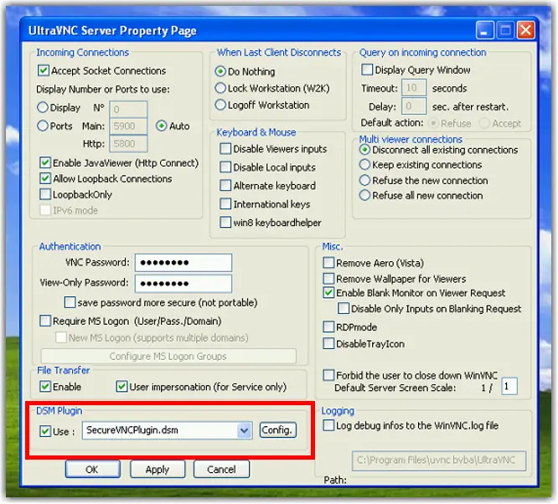Toggle User impersonation (for Service only)
The width and height of the screenshot is (558, 504).
click(121, 387)
